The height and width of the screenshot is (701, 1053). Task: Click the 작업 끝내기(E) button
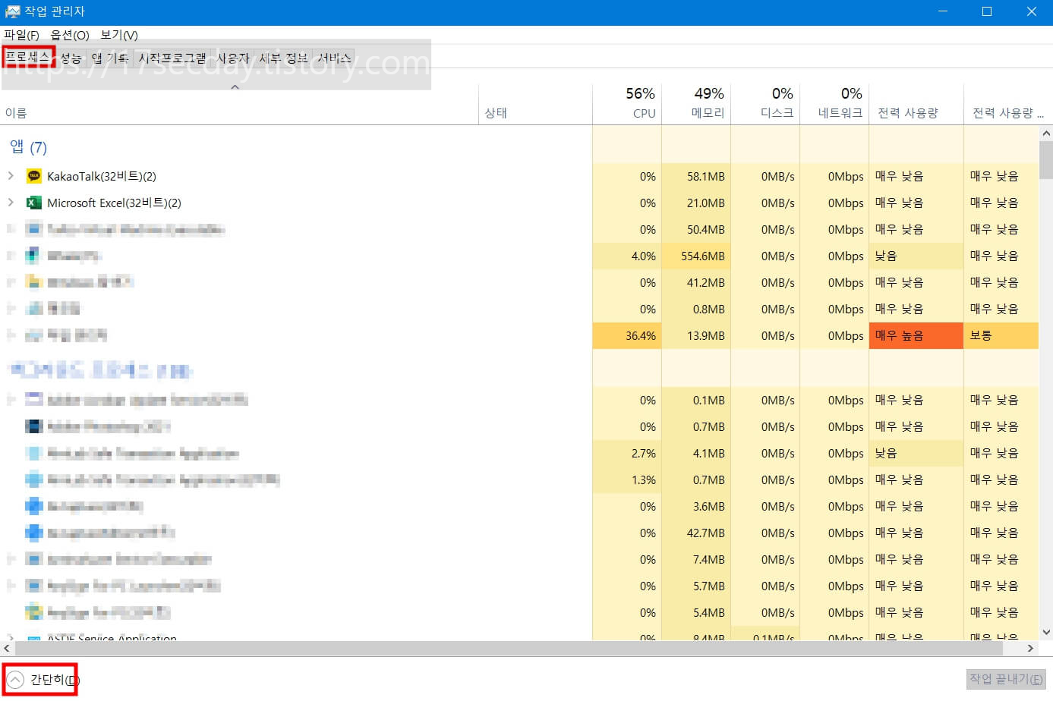click(x=1006, y=679)
